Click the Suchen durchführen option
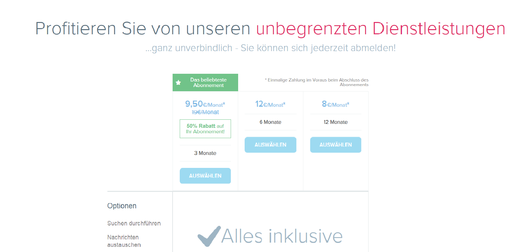This screenshot has height=252, width=523. pyautogui.click(x=134, y=223)
